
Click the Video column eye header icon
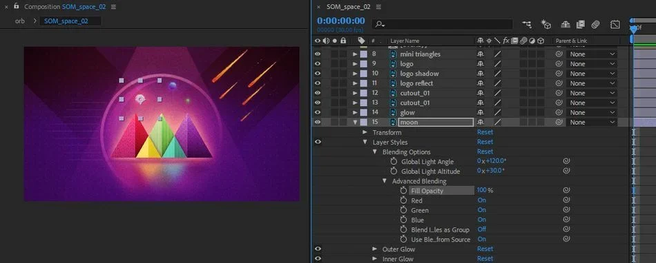coord(318,41)
